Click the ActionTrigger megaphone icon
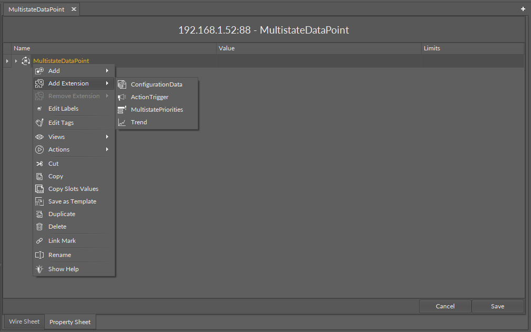 [x=122, y=97]
